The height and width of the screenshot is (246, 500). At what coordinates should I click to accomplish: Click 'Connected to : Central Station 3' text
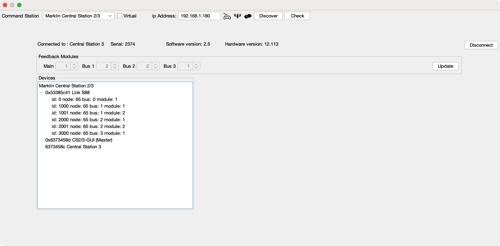pos(71,44)
